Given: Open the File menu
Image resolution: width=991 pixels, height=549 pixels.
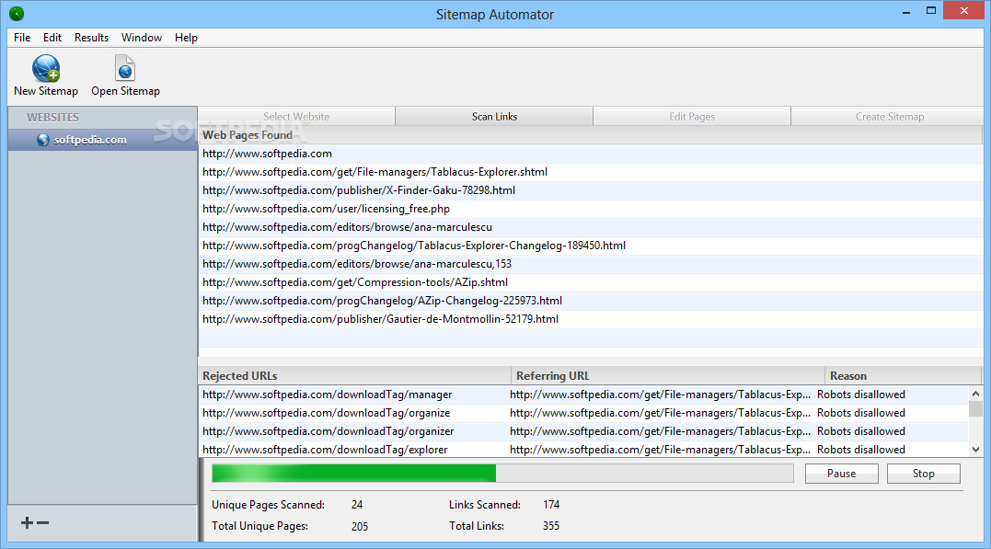Looking at the screenshot, I should pos(22,38).
